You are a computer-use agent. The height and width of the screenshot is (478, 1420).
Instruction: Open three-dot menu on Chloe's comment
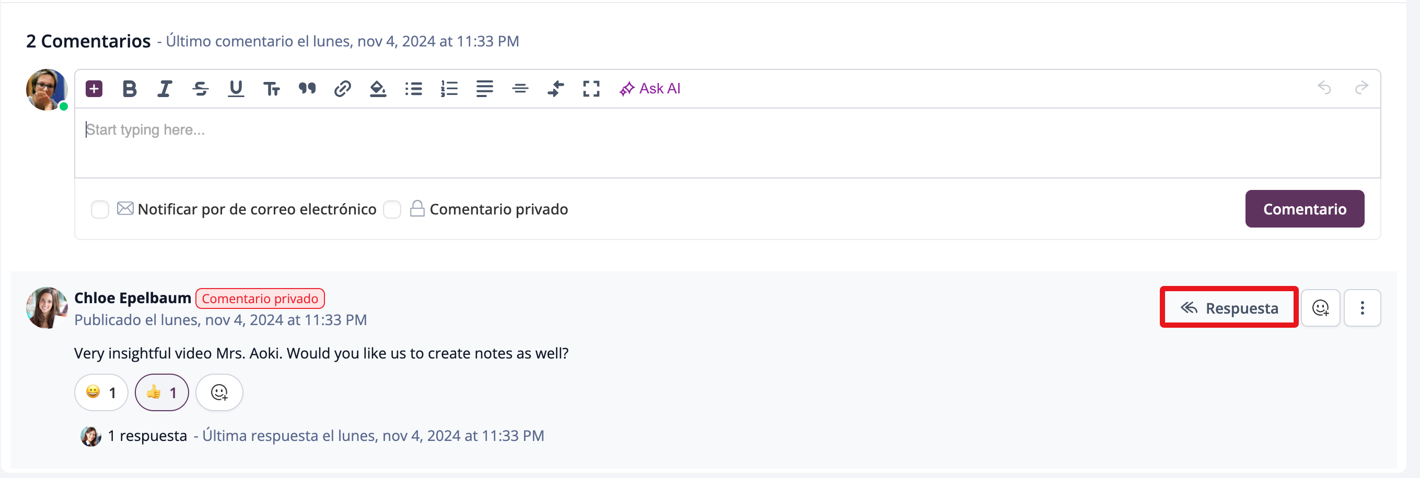tap(1361, 308)
